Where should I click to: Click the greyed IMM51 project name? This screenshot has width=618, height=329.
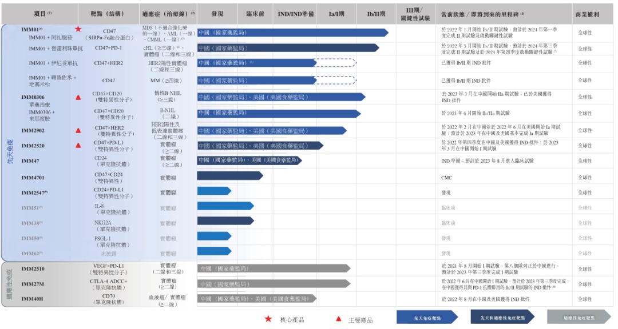(32, 208)
